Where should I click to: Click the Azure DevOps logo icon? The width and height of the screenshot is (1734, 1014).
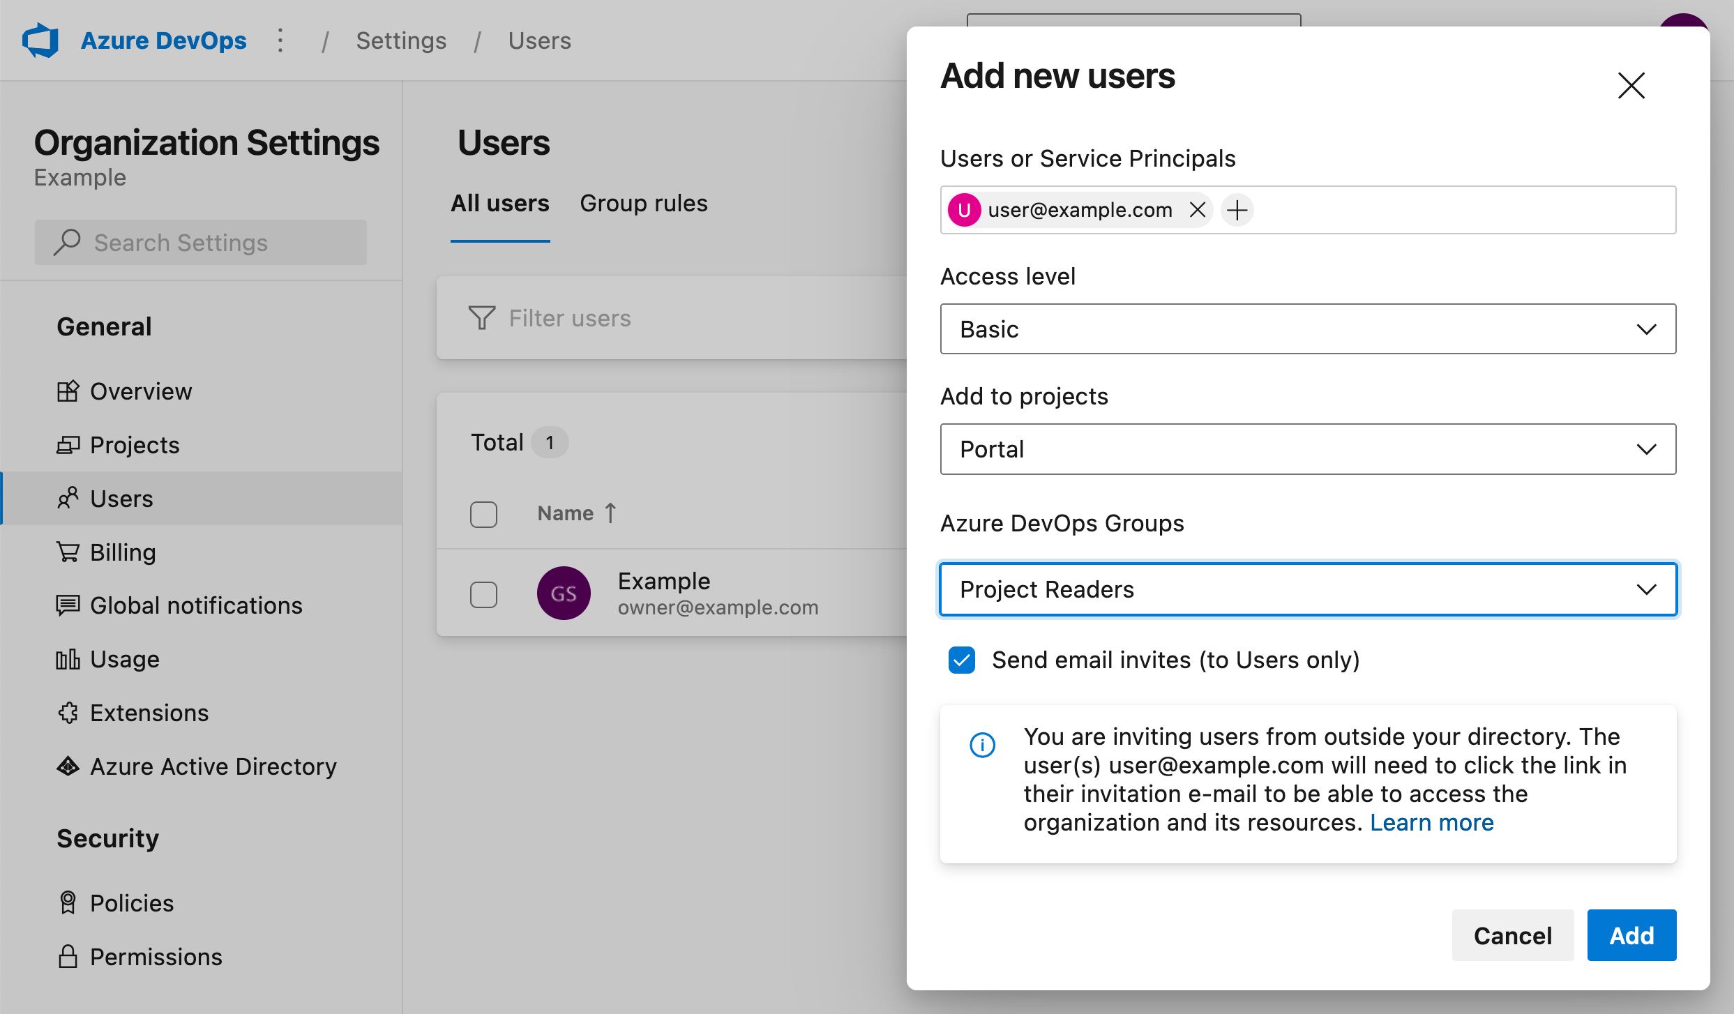pos(40,40)
